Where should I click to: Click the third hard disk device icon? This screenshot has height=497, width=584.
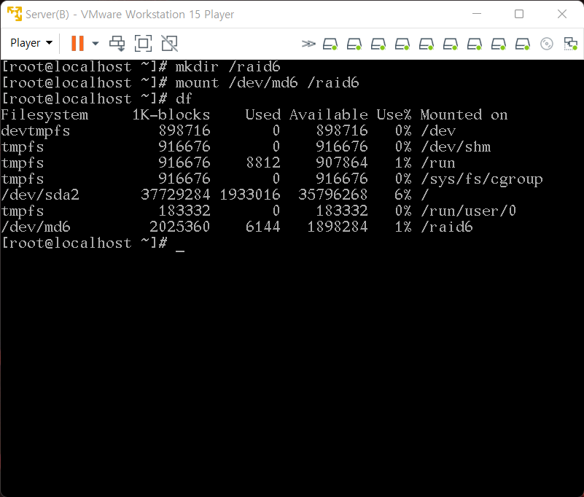point(378,44)
